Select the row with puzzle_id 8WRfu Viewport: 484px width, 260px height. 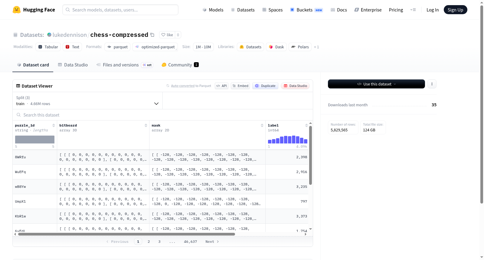[x=160, y=157]
